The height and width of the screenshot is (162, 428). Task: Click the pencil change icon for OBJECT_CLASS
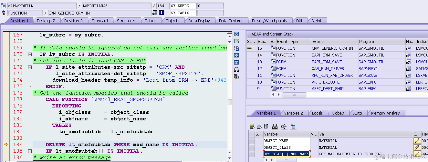[417, 147]
